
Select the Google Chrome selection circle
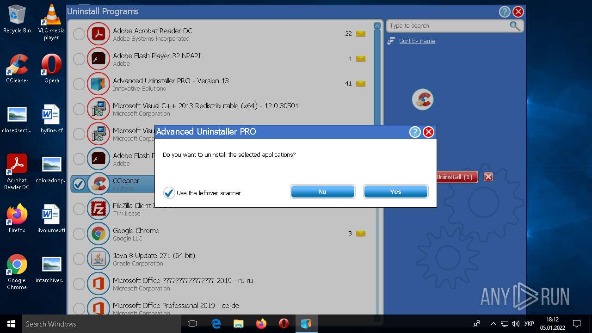[79, 234]
